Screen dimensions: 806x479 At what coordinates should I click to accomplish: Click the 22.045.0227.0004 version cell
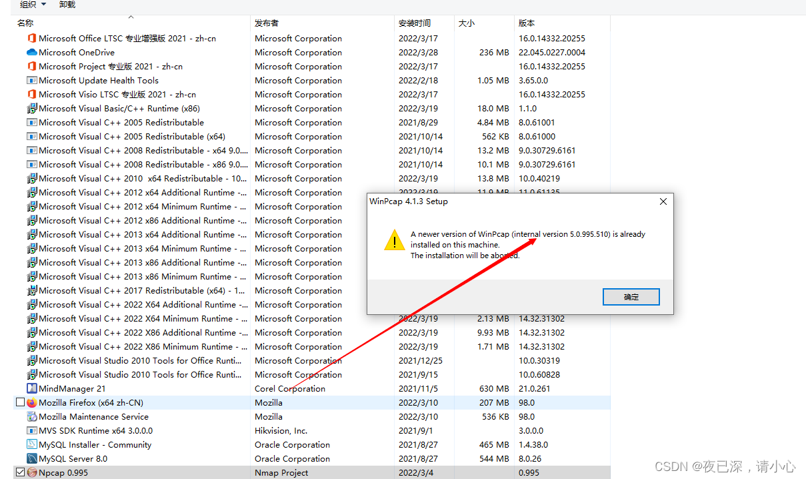(552, 52)
